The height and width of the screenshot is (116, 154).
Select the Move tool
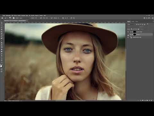click(2, 23)
